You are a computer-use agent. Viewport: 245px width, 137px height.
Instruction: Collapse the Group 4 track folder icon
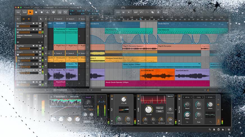[x=18, y=55]
